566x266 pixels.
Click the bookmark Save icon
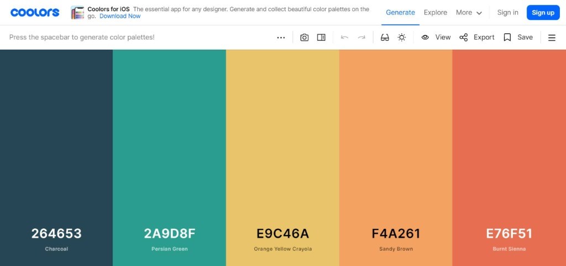coord(507,37)
